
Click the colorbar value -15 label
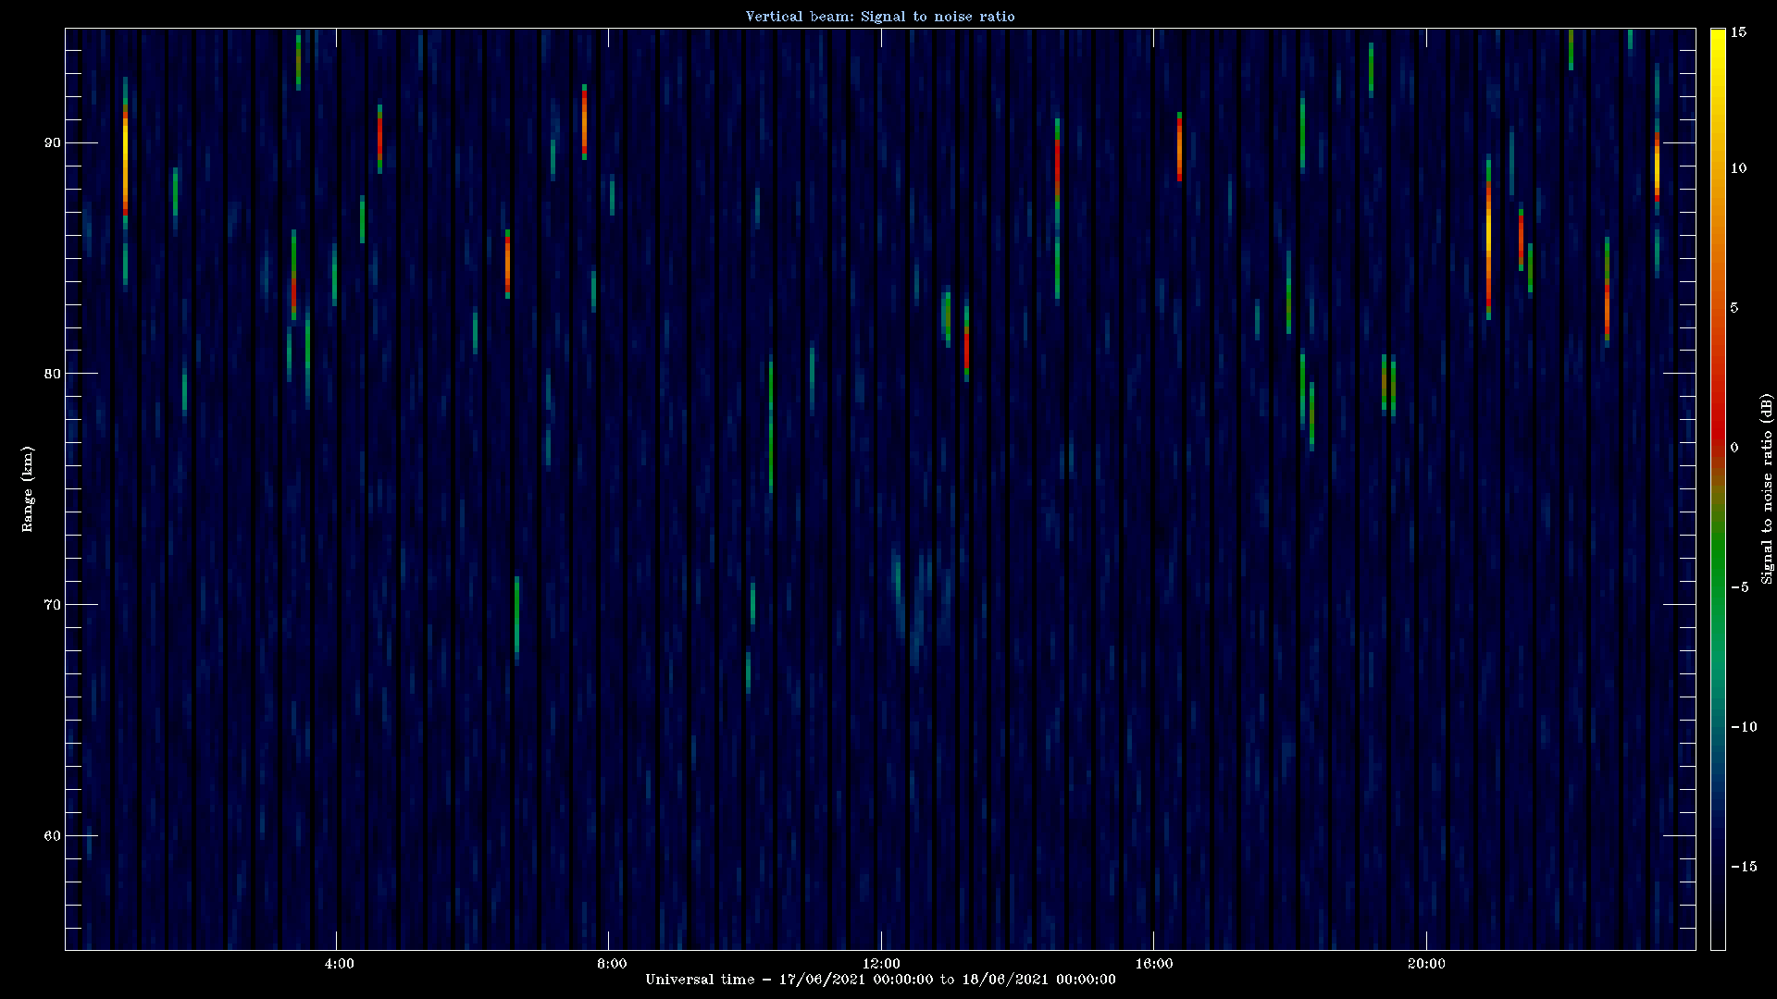pyautogui.click(x=1743, y=866)
